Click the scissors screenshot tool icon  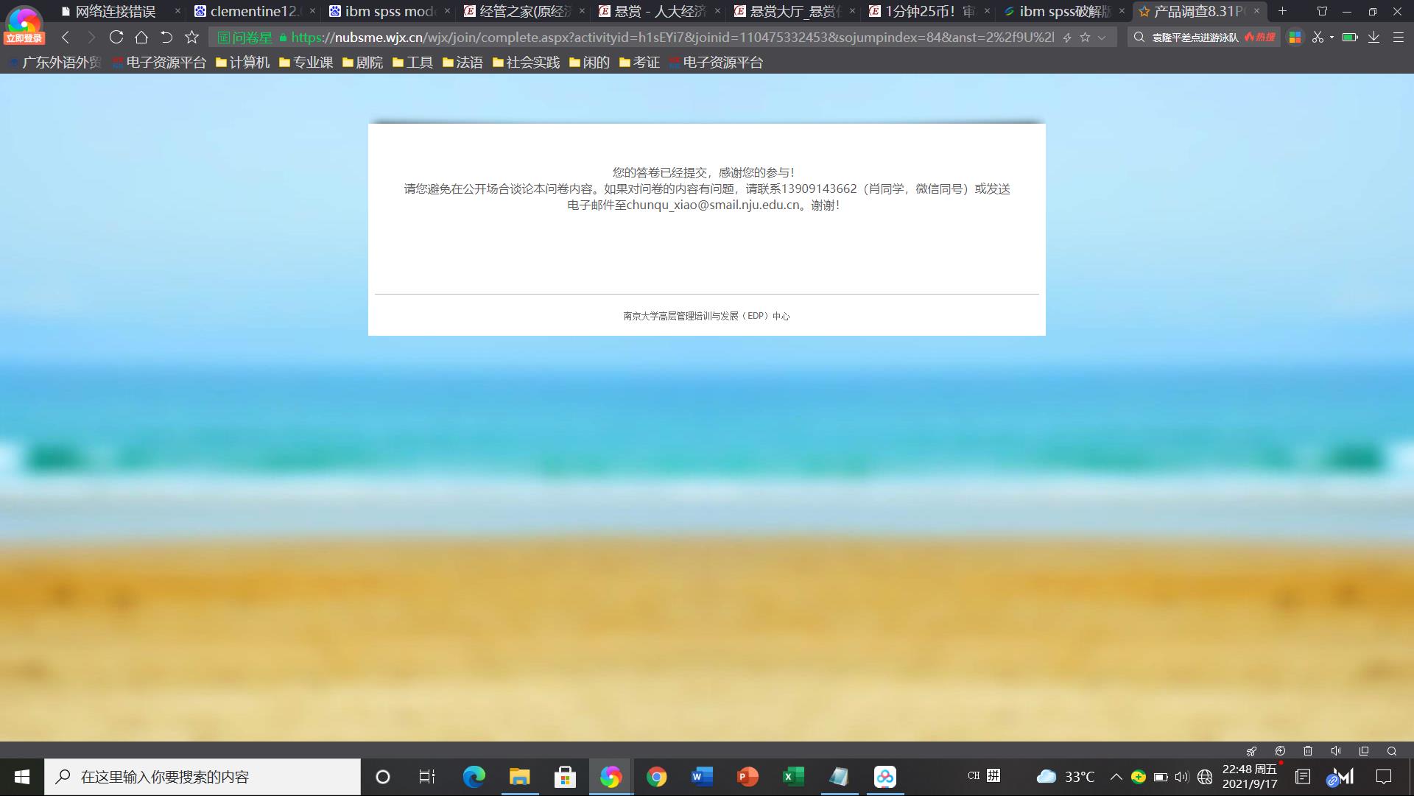pos(1318,37)
